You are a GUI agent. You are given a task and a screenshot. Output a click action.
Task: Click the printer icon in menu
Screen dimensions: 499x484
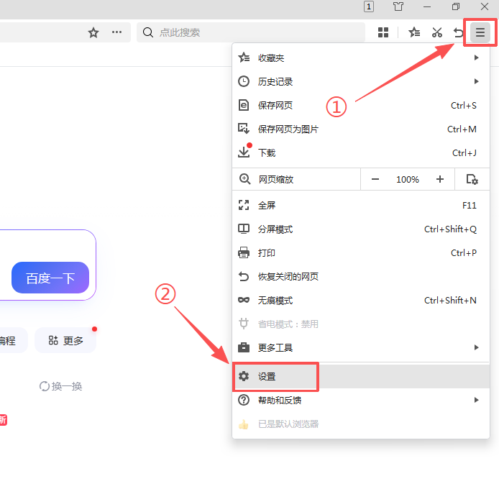coord(244,252)
